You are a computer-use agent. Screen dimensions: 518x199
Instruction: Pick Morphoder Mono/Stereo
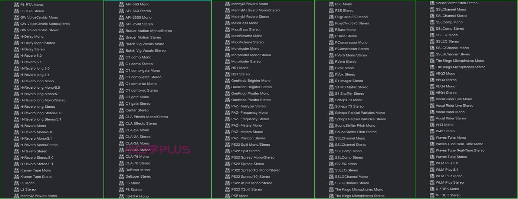pyautogui.click(x=251, y=55)
